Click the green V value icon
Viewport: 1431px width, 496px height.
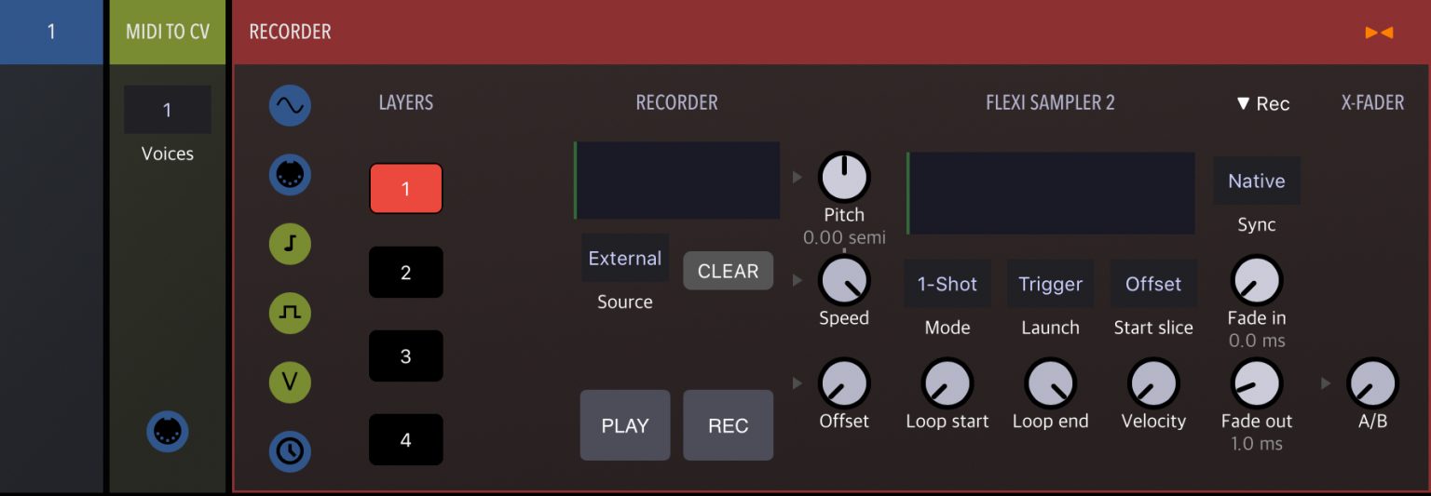[x=290, y=382]
